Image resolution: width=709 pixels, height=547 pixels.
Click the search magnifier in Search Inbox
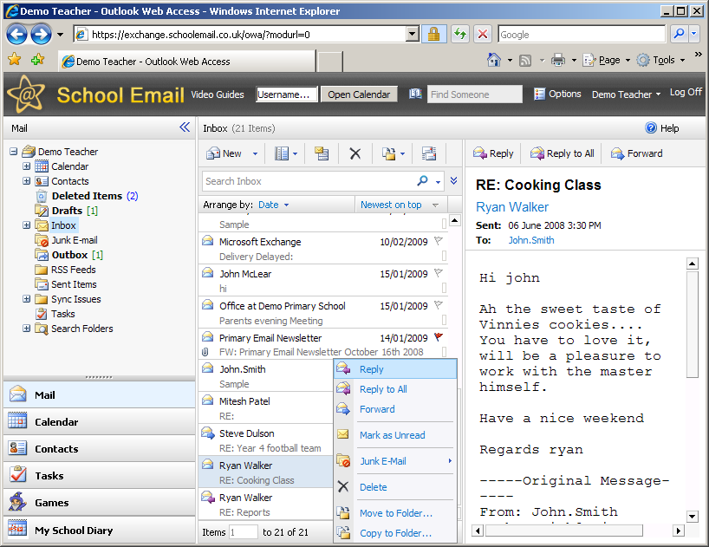(x=422, y=181)
